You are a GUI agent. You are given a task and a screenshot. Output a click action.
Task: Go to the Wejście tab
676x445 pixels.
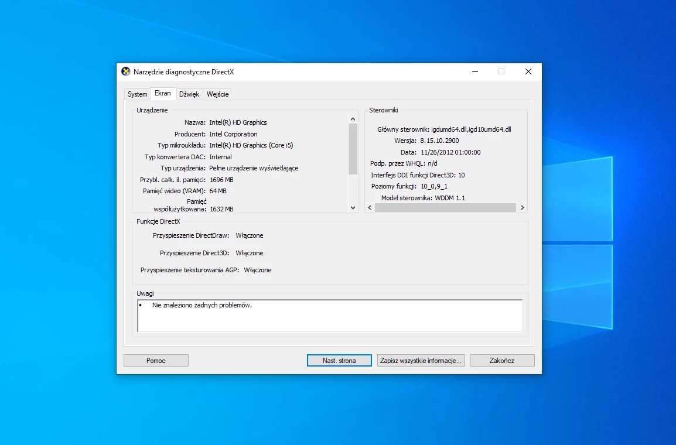(218, 94)
